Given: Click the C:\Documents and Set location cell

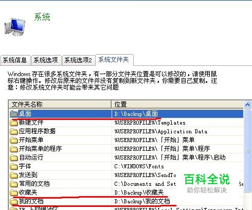Looking at the screenshot, I should (x=145, y=184).
